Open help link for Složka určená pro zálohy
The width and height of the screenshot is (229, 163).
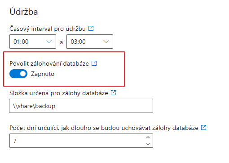coord(113,93)
